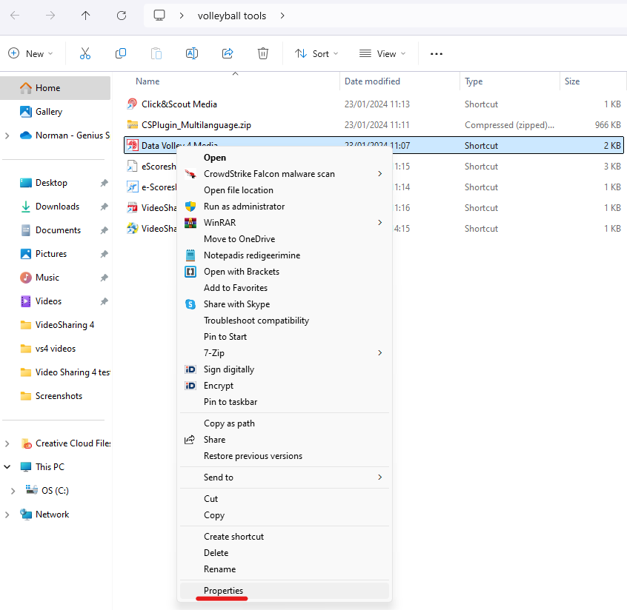
Task: Click the Brackets icon in context menu
Action: tap(190, 272)
